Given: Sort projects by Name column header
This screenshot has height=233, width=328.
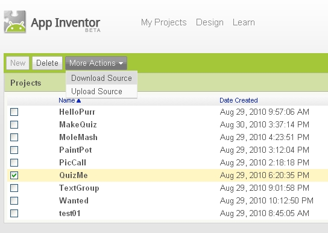Looking at the screenshot, I should click(x=67, y=100).
